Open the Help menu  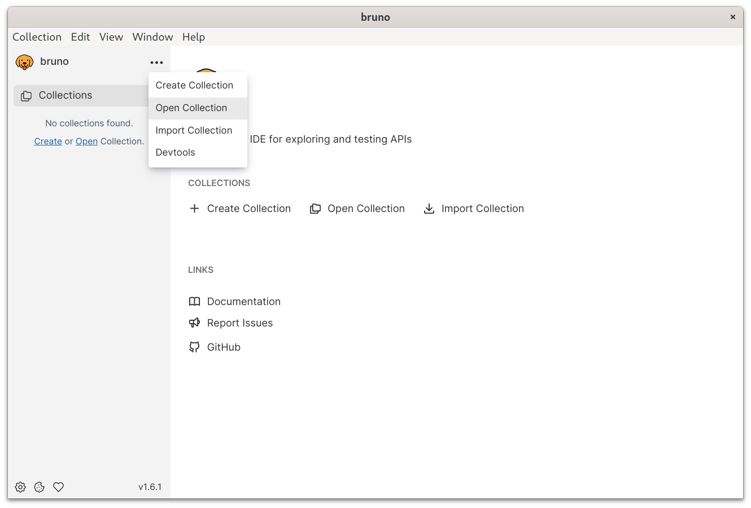pyautogui.click(x=194, y=37)
